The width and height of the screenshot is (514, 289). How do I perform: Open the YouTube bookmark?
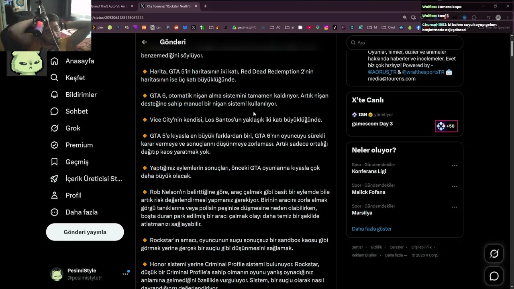[309, 28]
